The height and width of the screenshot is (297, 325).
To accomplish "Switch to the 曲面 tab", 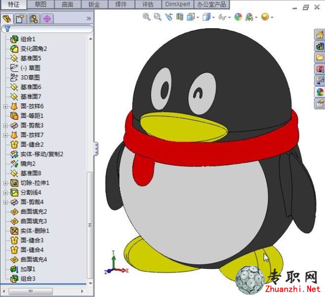I will pyautogui.click(x=67, y=4).
